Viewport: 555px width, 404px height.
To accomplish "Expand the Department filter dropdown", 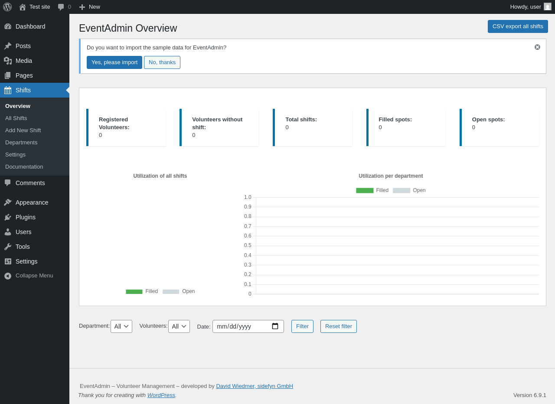I will pos(121,326).
